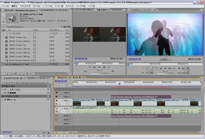Toggle snap icon in timeline header
The width and height of the screenshot is (205, 139).
tap(63, 85)
